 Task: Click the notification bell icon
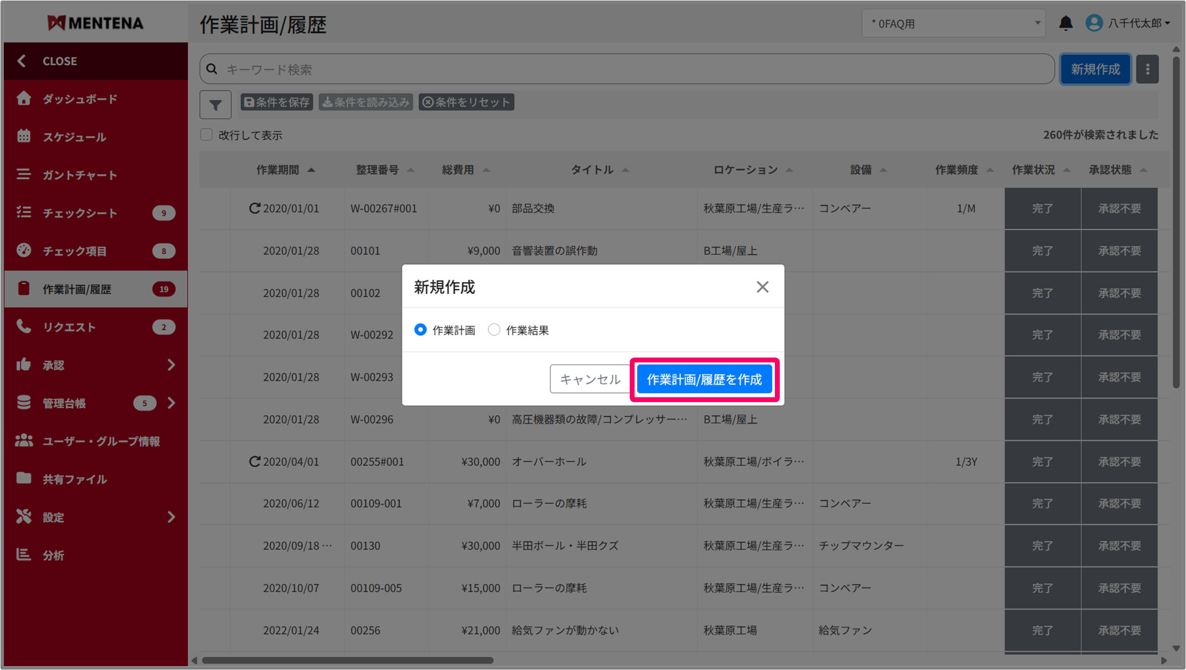pos(1065,23)
